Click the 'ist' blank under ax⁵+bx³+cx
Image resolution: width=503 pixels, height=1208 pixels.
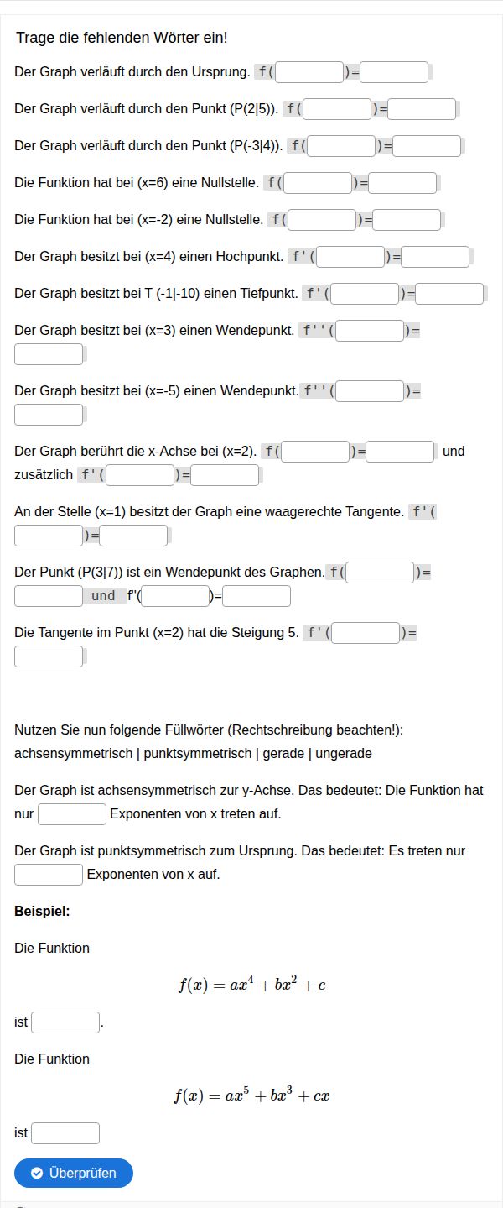tap(65, 1133)
